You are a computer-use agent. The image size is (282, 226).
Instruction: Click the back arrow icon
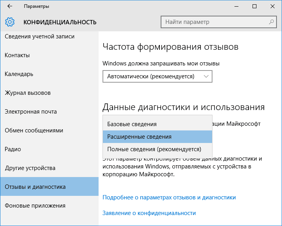[9, 7]
